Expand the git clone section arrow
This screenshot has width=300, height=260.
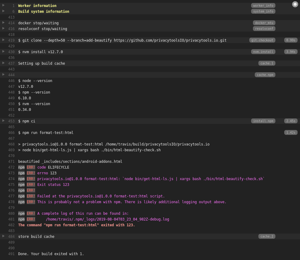[3, 40]
